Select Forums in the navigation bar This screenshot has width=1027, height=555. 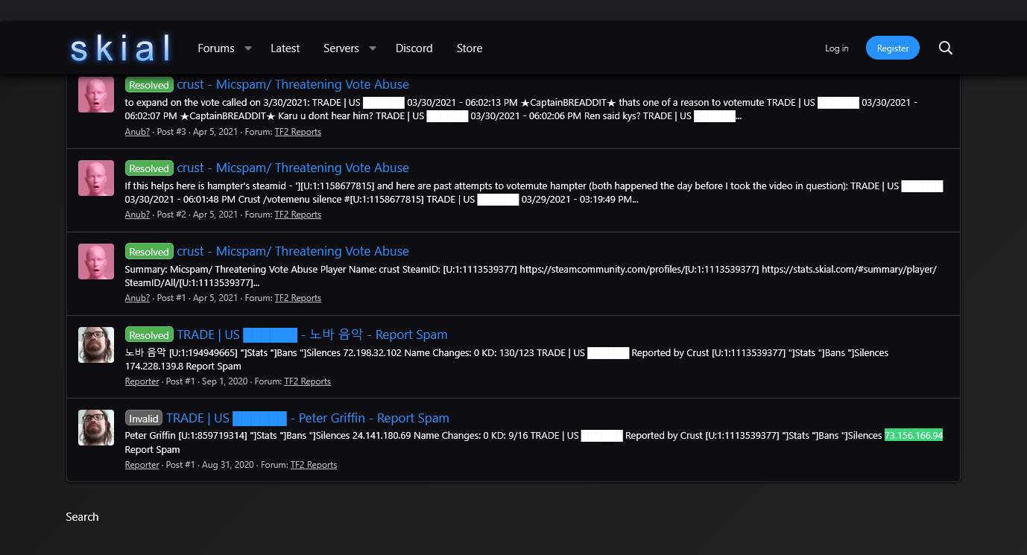[x=215, y=48]
